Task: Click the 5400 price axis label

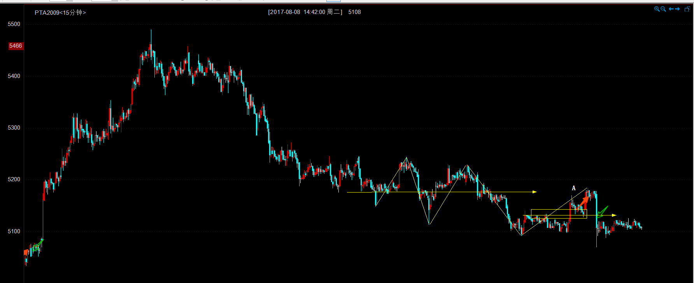Action: point(14,76)
